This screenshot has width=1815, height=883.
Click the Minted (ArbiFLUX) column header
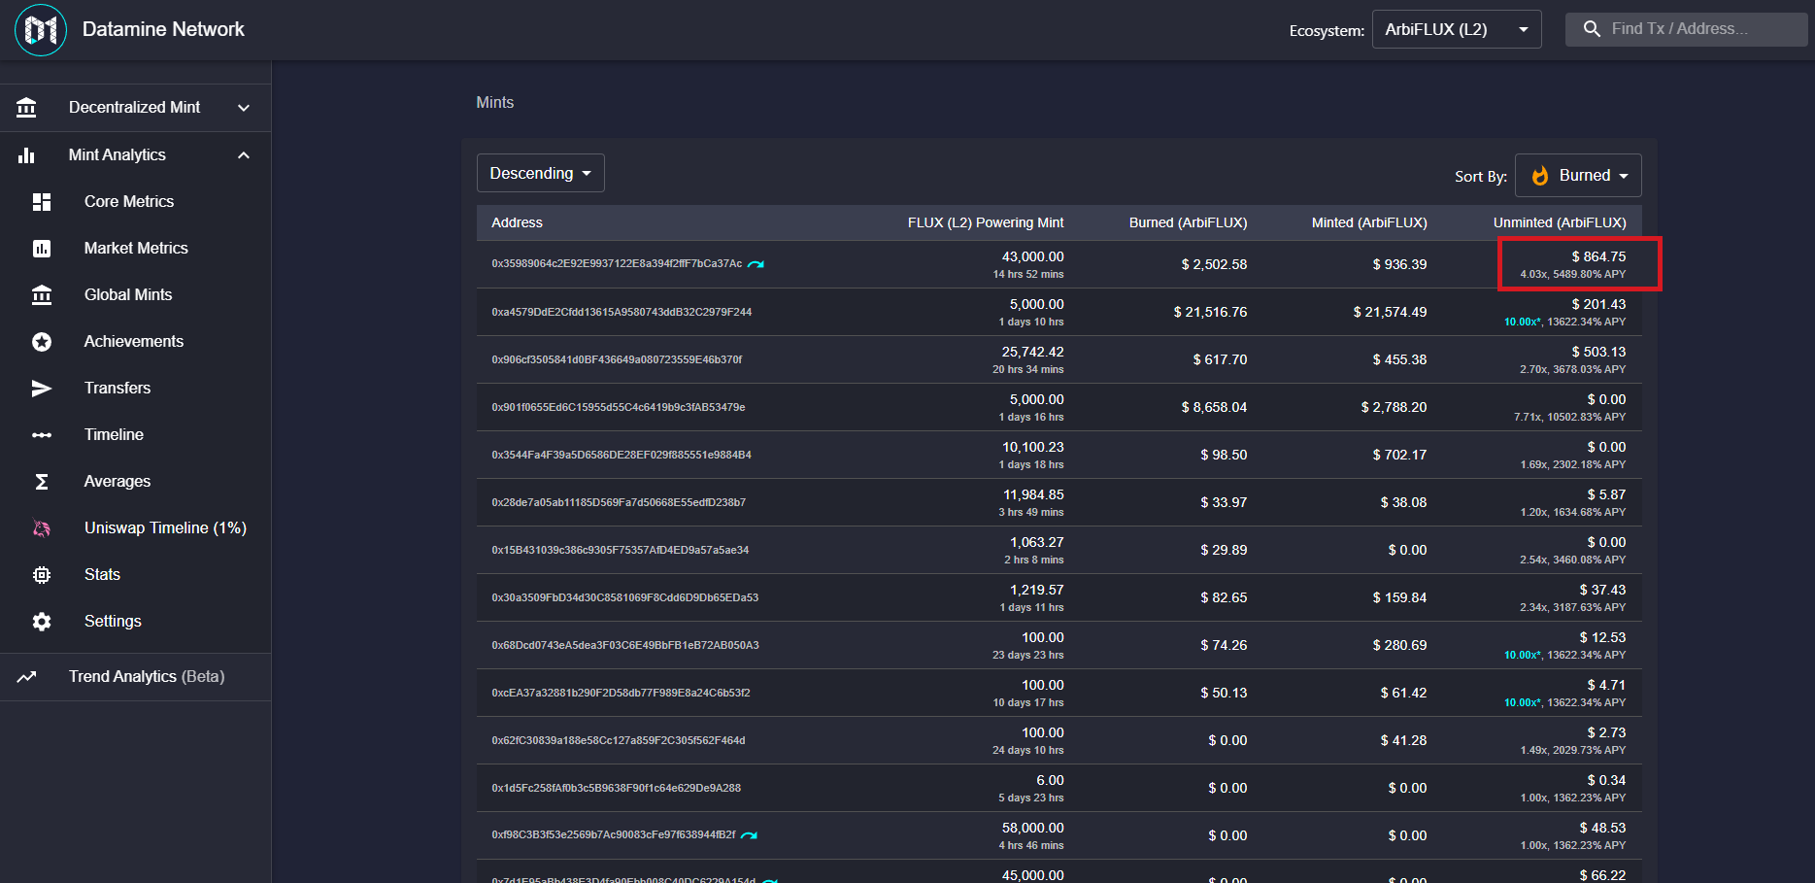(x=1369, y=222)
